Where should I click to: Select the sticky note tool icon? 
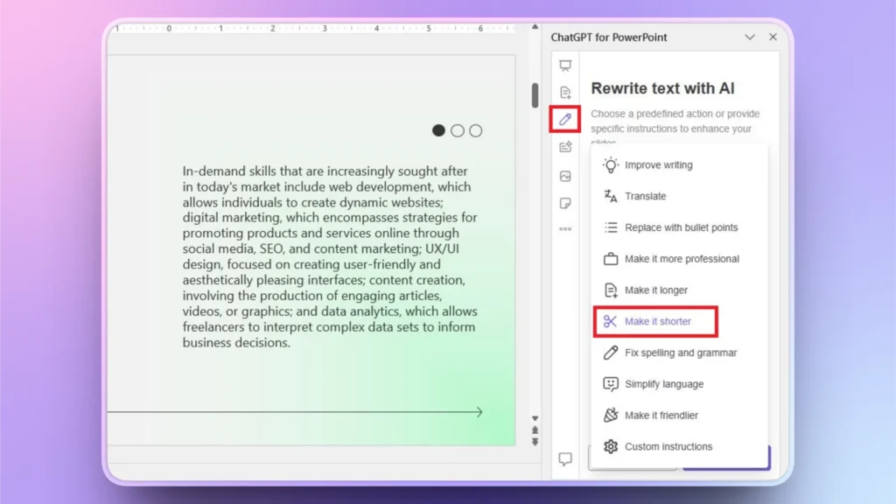(565, 203)
